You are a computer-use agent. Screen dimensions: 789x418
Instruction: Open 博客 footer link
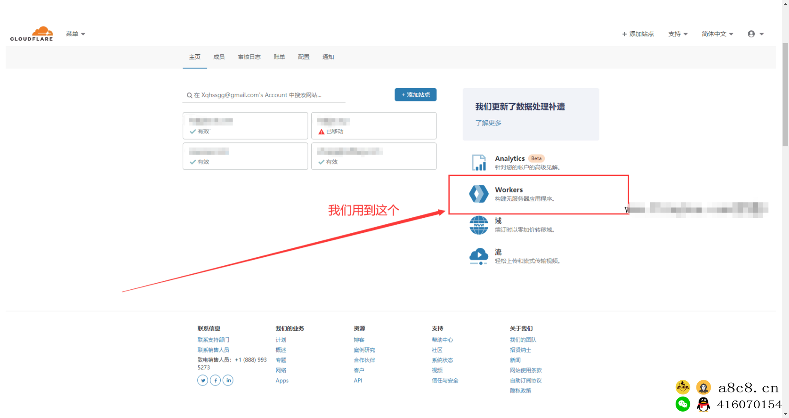[x=359, y=340]
